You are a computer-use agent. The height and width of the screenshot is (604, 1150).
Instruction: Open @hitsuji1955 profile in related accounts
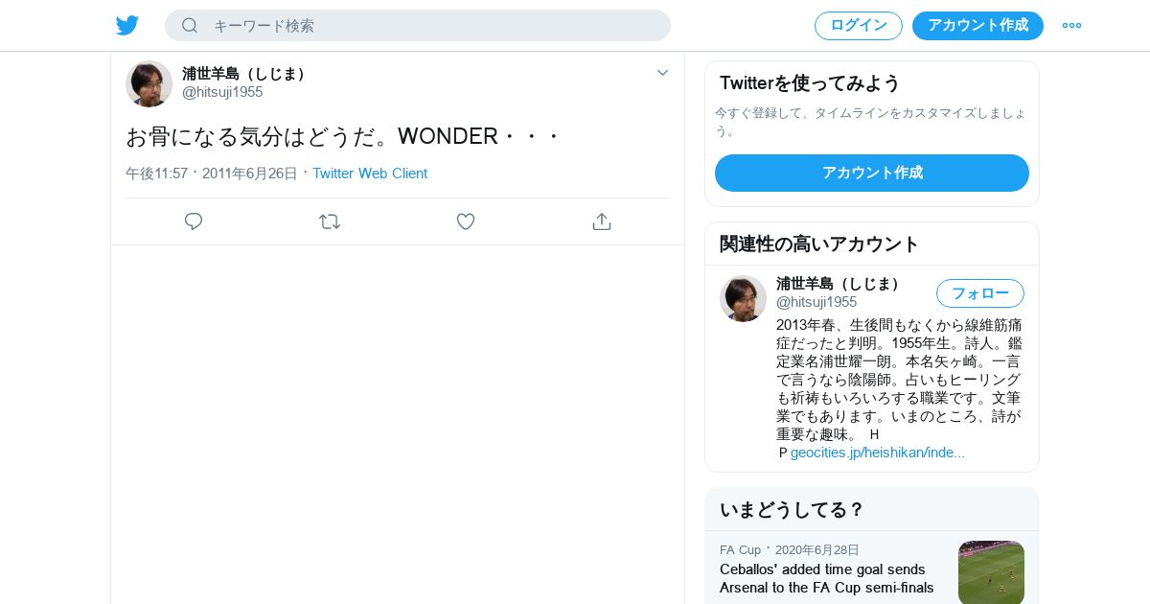[816, 302]
